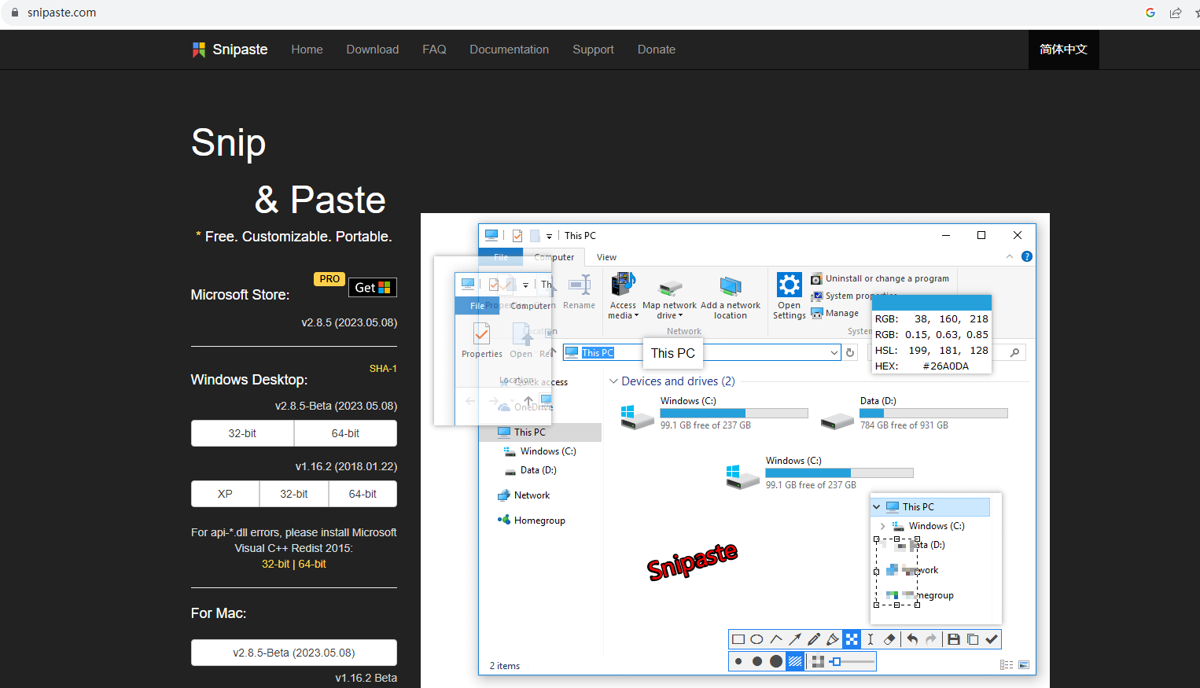Open the Support nav item
This screenshot has height=688, width=1200.
coord(593,50)
